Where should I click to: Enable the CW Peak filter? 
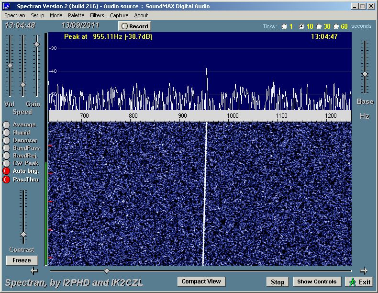(6, 163)
